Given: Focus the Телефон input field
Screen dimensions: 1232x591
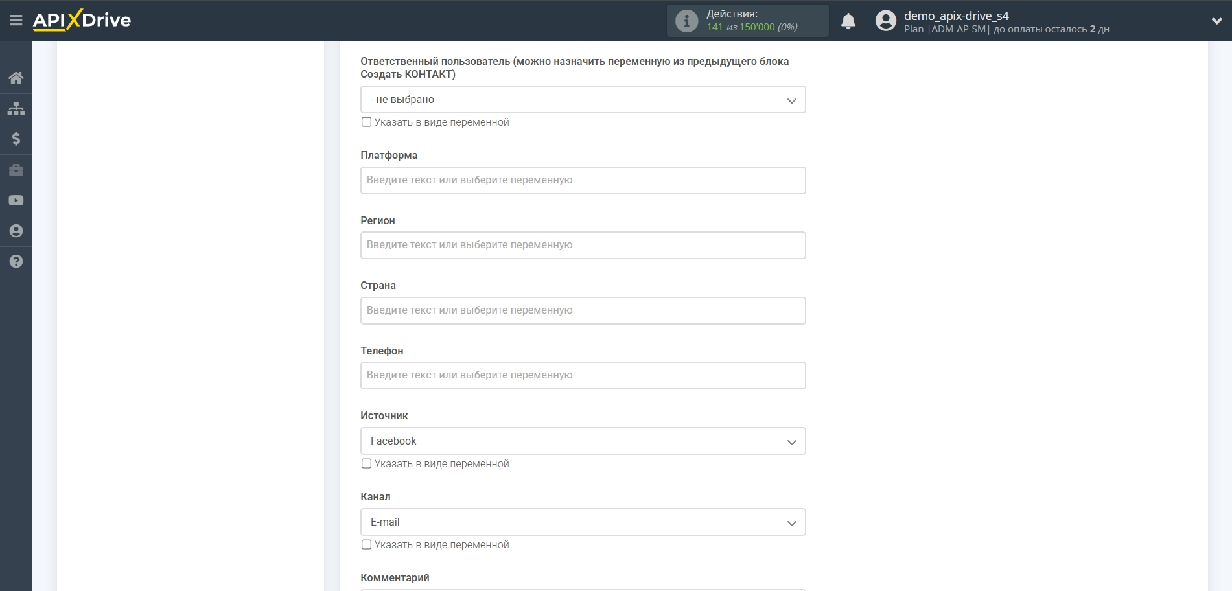Looking at the screenshot, I should click(x=583, y=375).
